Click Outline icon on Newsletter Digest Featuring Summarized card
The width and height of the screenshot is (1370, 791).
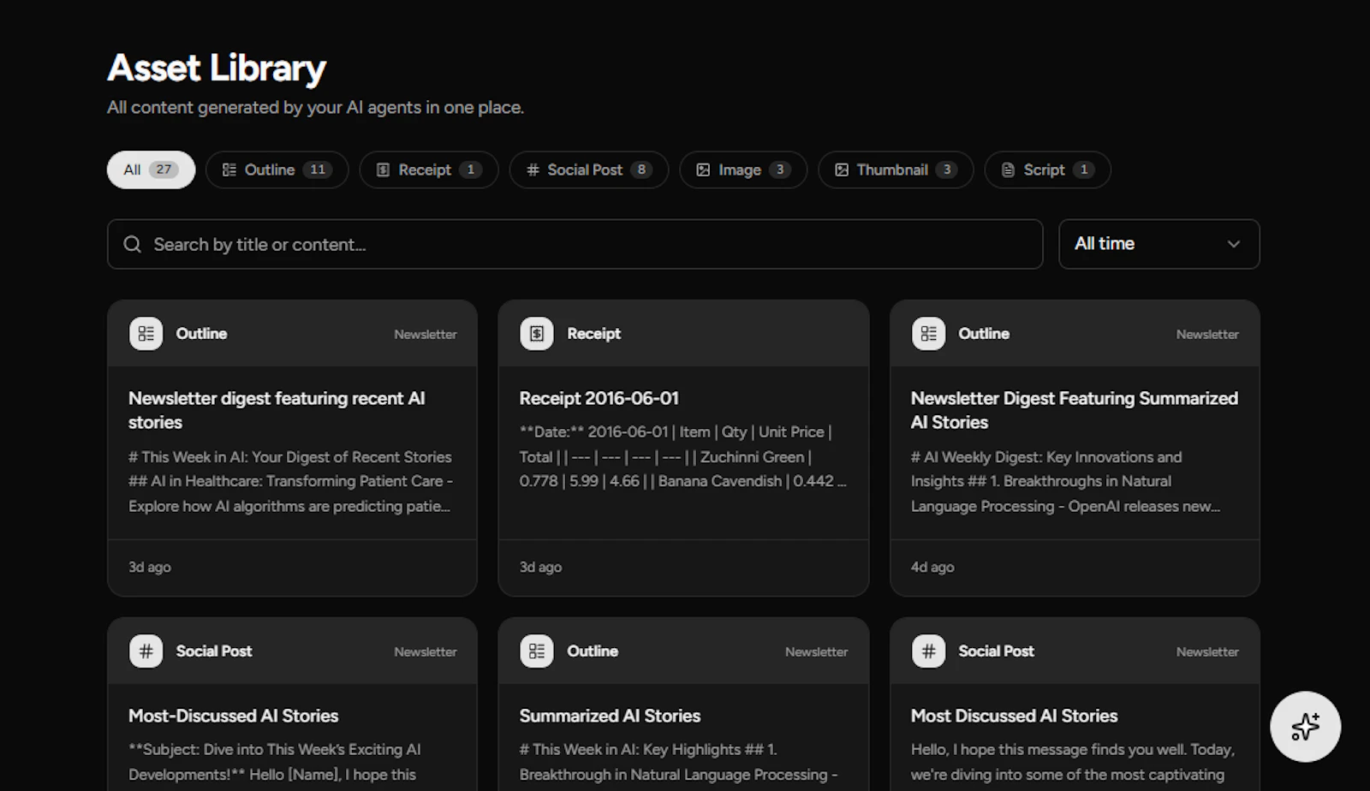click(928, 333)
